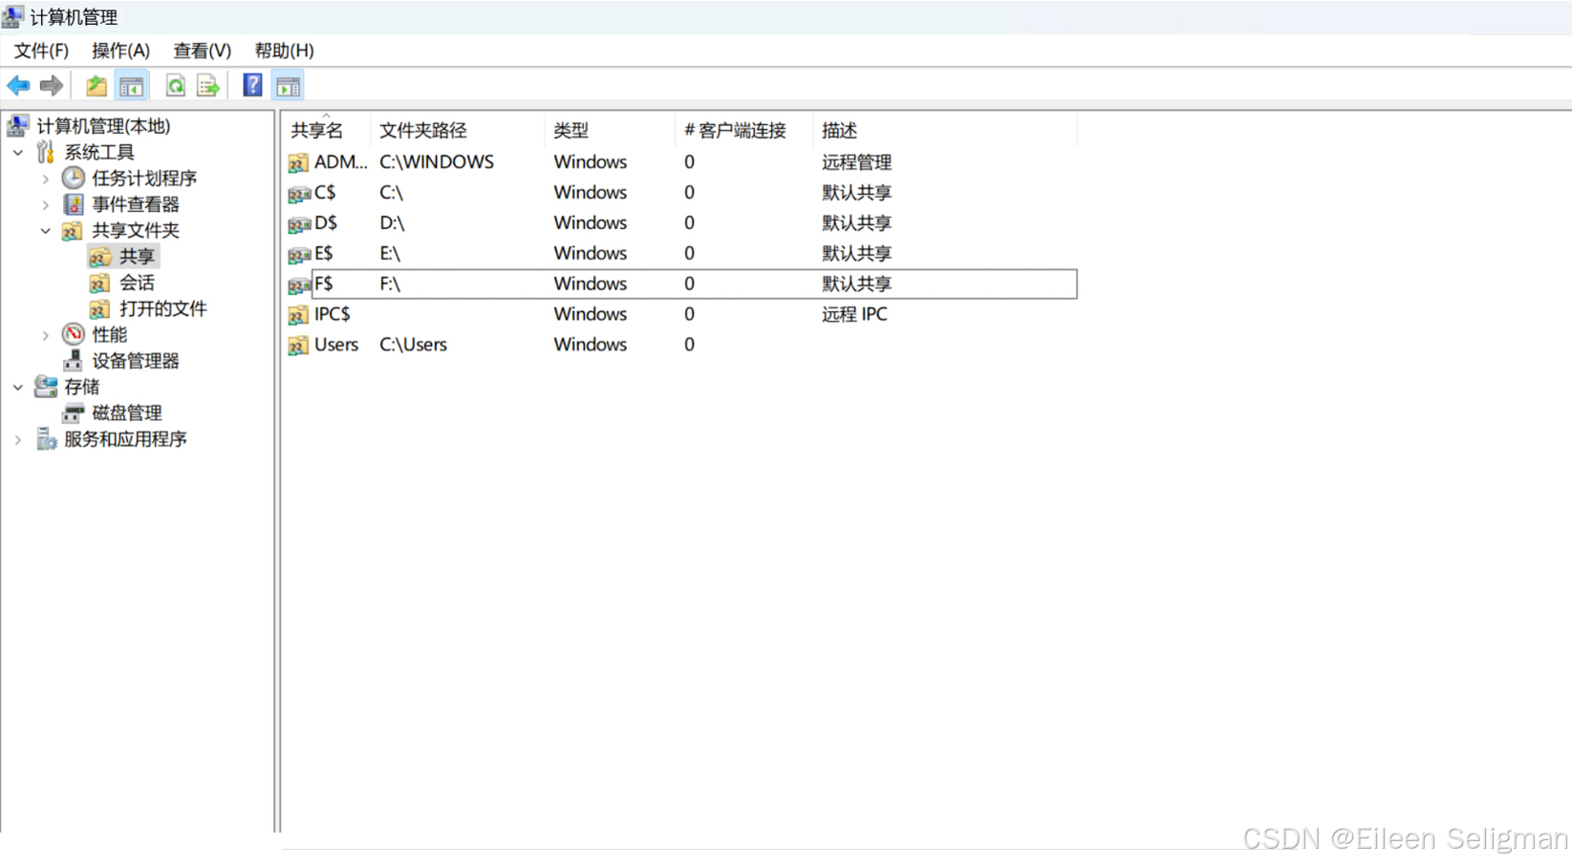Toggle the console tree pane icon

[132, 86]
